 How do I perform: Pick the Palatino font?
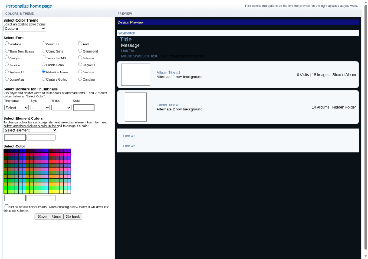click(6, 64)
